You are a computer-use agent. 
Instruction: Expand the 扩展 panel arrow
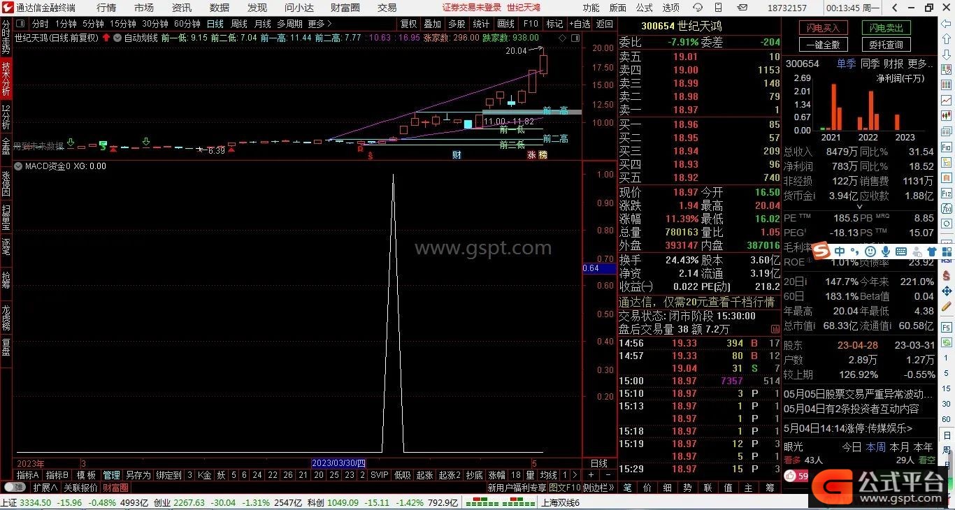click(45, 487)
